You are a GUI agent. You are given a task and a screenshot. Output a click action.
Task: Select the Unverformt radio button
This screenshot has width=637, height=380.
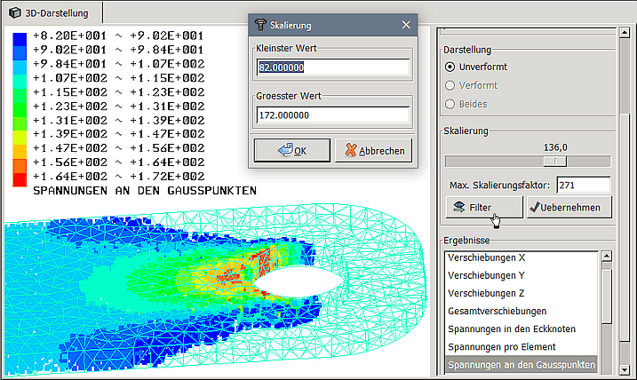click(450, 67)
